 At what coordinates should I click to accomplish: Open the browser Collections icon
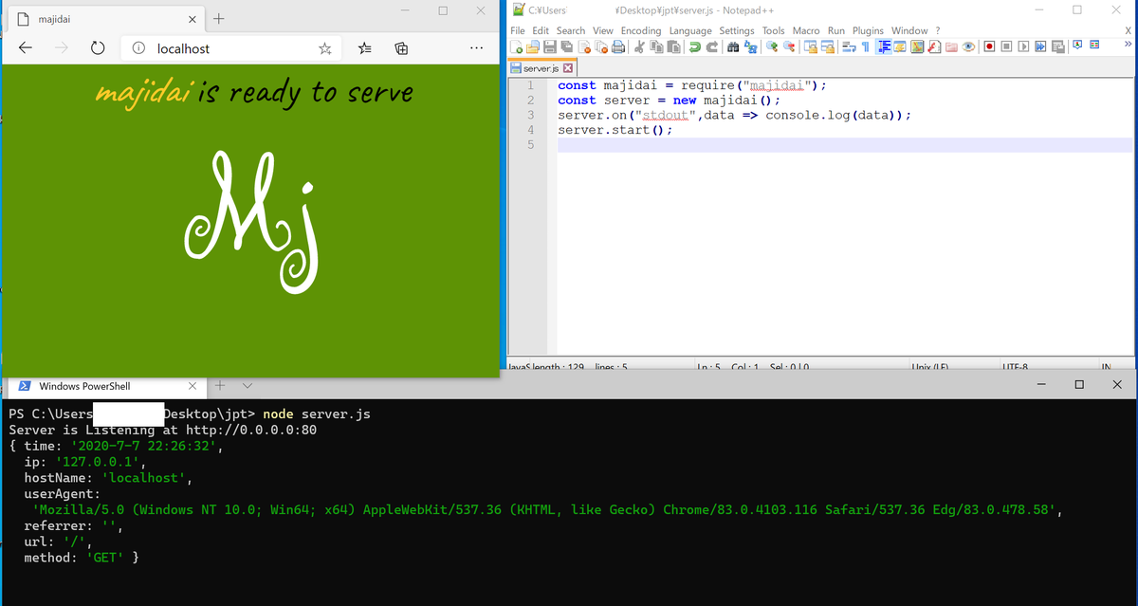click(401, 48)
